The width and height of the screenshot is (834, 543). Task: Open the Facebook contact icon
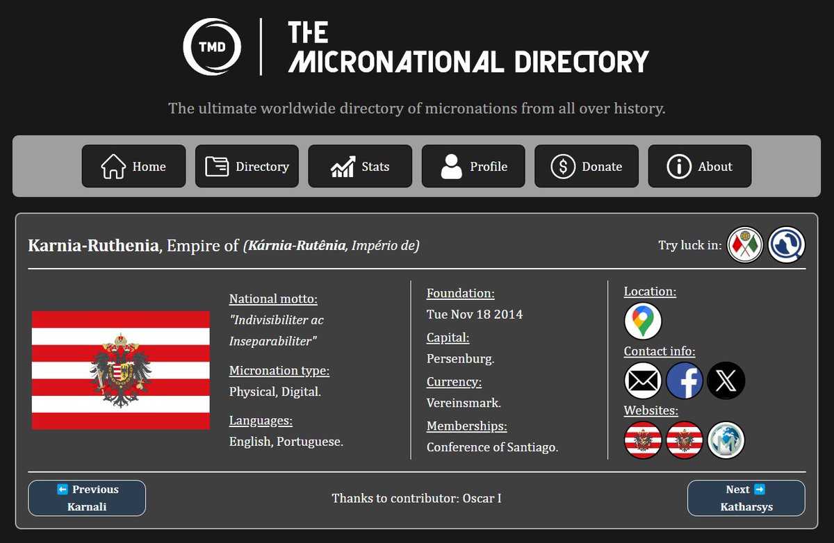(x=684, y=381)
